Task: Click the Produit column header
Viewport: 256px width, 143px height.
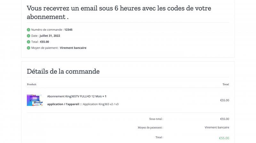Action: point(32,84)
